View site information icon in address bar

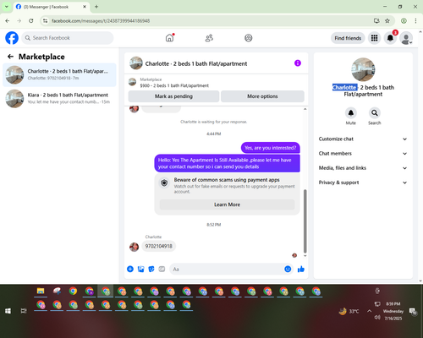pyautogui.click(x=46, y=21)
